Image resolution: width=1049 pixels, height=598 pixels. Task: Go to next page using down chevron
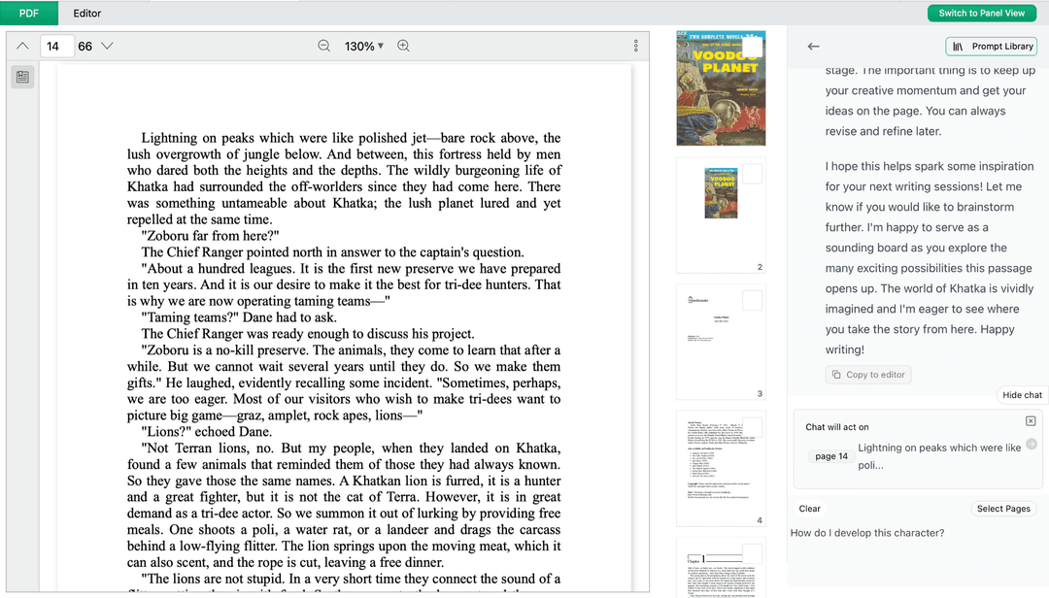(x=108, y=46)
